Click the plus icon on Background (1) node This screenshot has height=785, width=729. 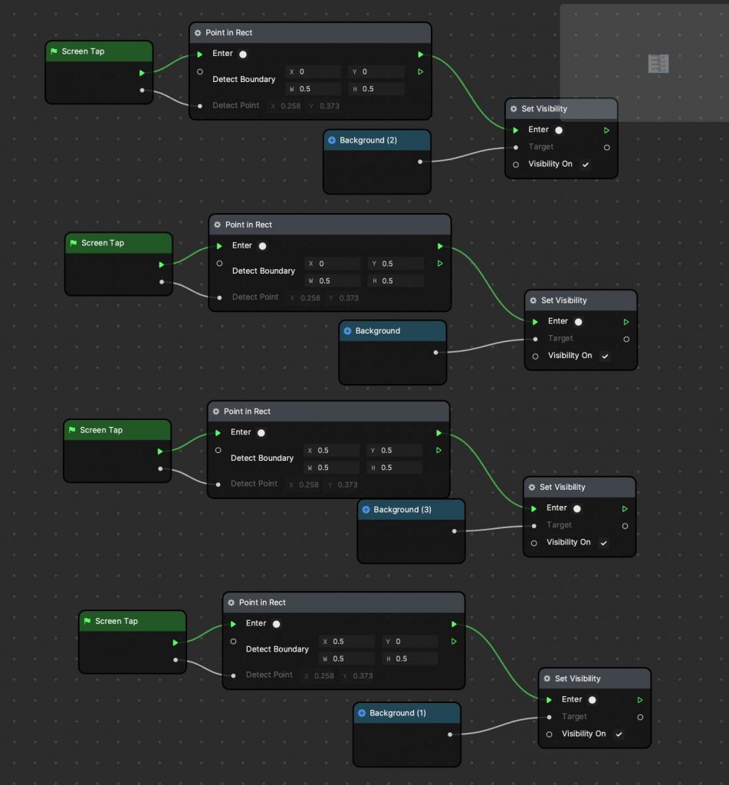point(362,713)
